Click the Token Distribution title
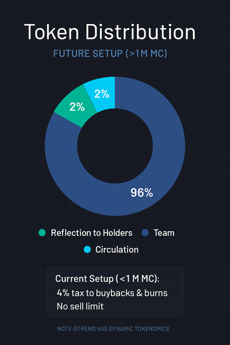 click(110, 32)
